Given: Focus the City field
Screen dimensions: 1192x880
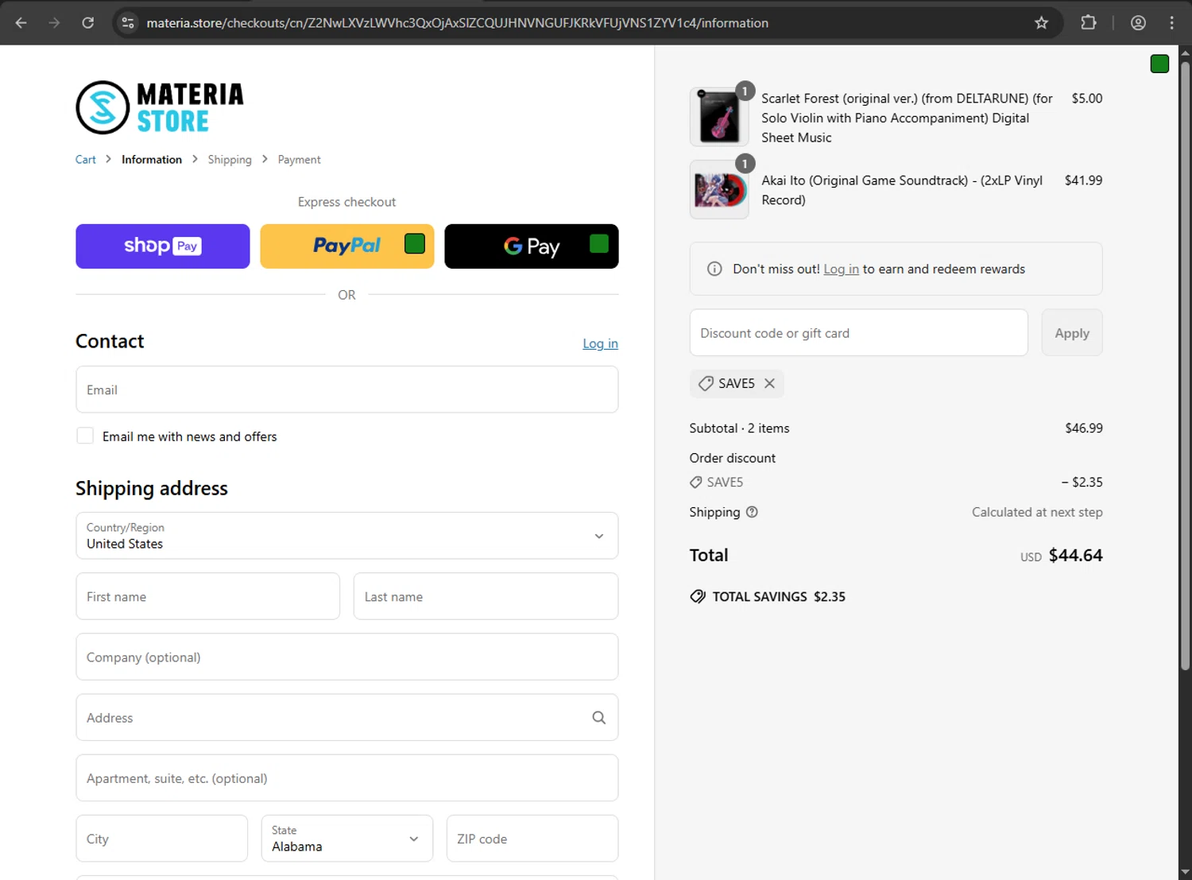Looking at the screenshot, I should point(162,839).
